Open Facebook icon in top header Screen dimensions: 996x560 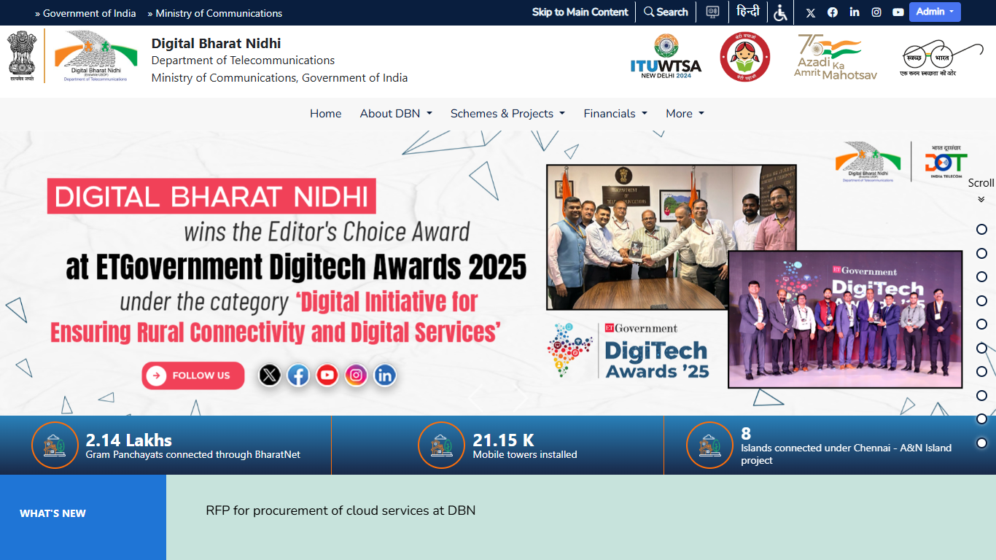(x=833, y=12)
